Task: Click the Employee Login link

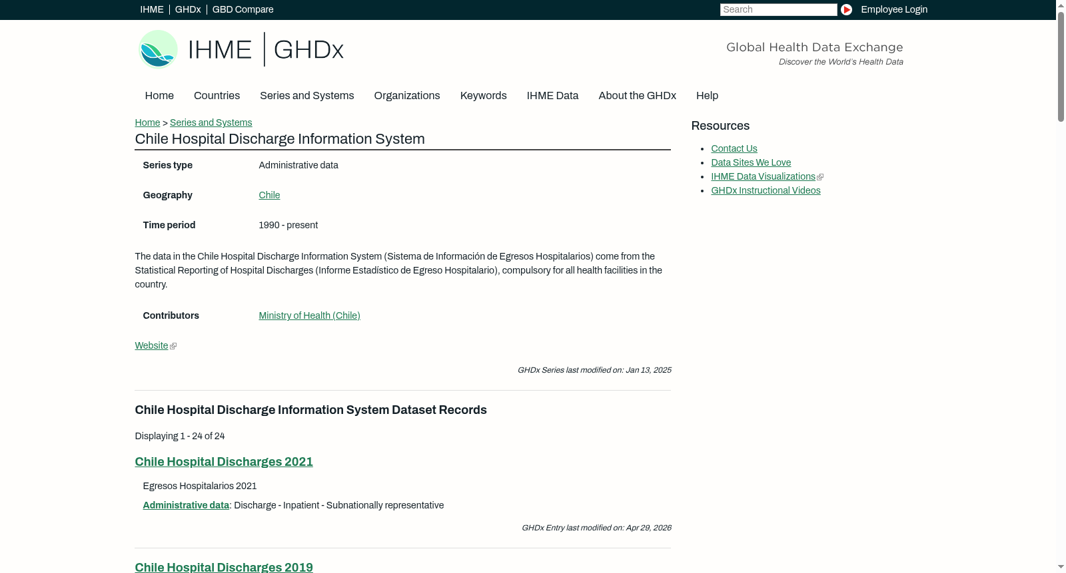Action: (894, 9)
